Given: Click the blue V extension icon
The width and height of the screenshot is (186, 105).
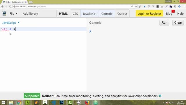Looking at the screenshot, I should (145, 6).
